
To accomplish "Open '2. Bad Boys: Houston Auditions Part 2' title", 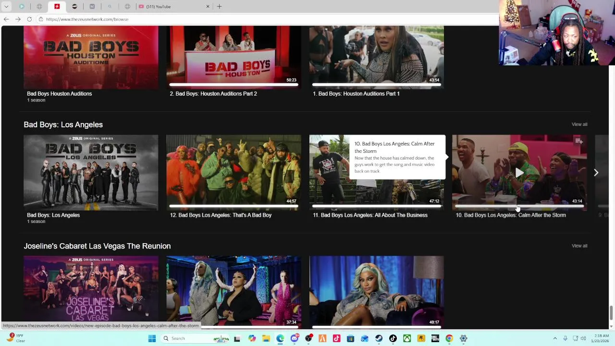I will [x=213, y=94].
